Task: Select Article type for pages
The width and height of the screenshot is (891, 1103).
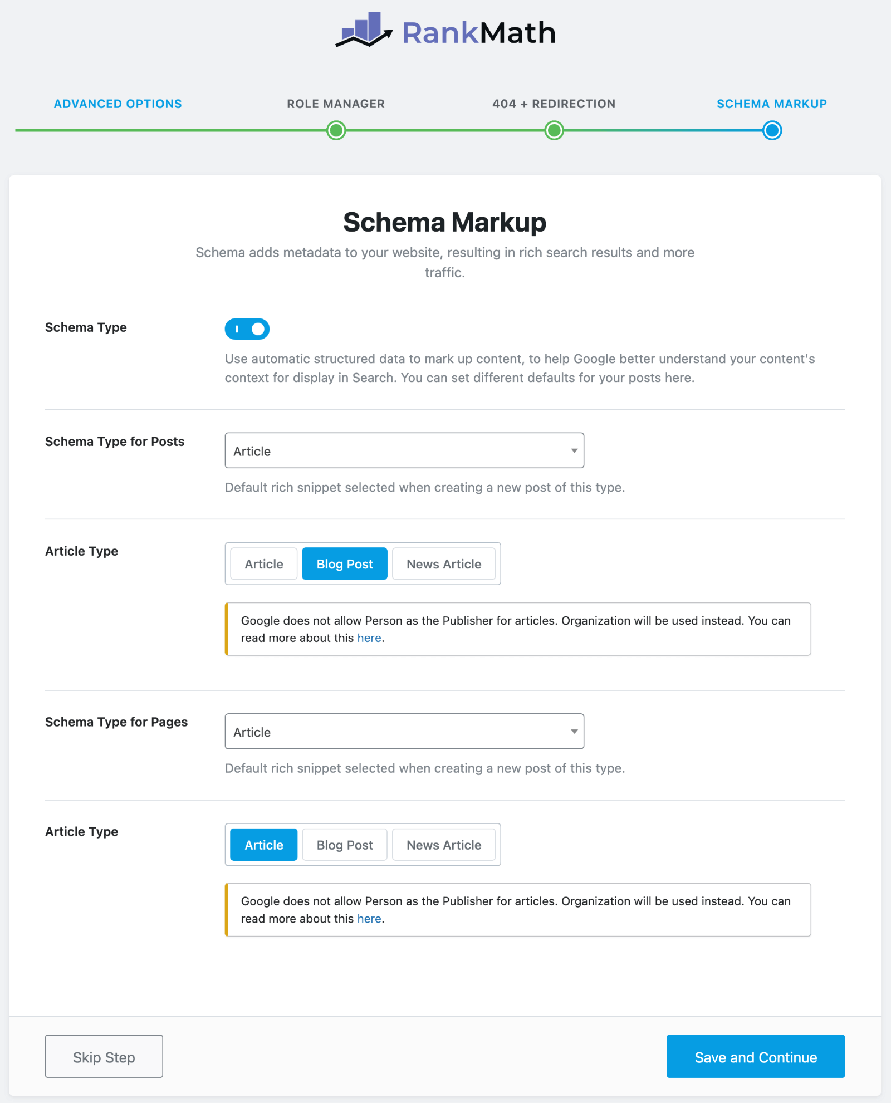Action: (264, 845)
